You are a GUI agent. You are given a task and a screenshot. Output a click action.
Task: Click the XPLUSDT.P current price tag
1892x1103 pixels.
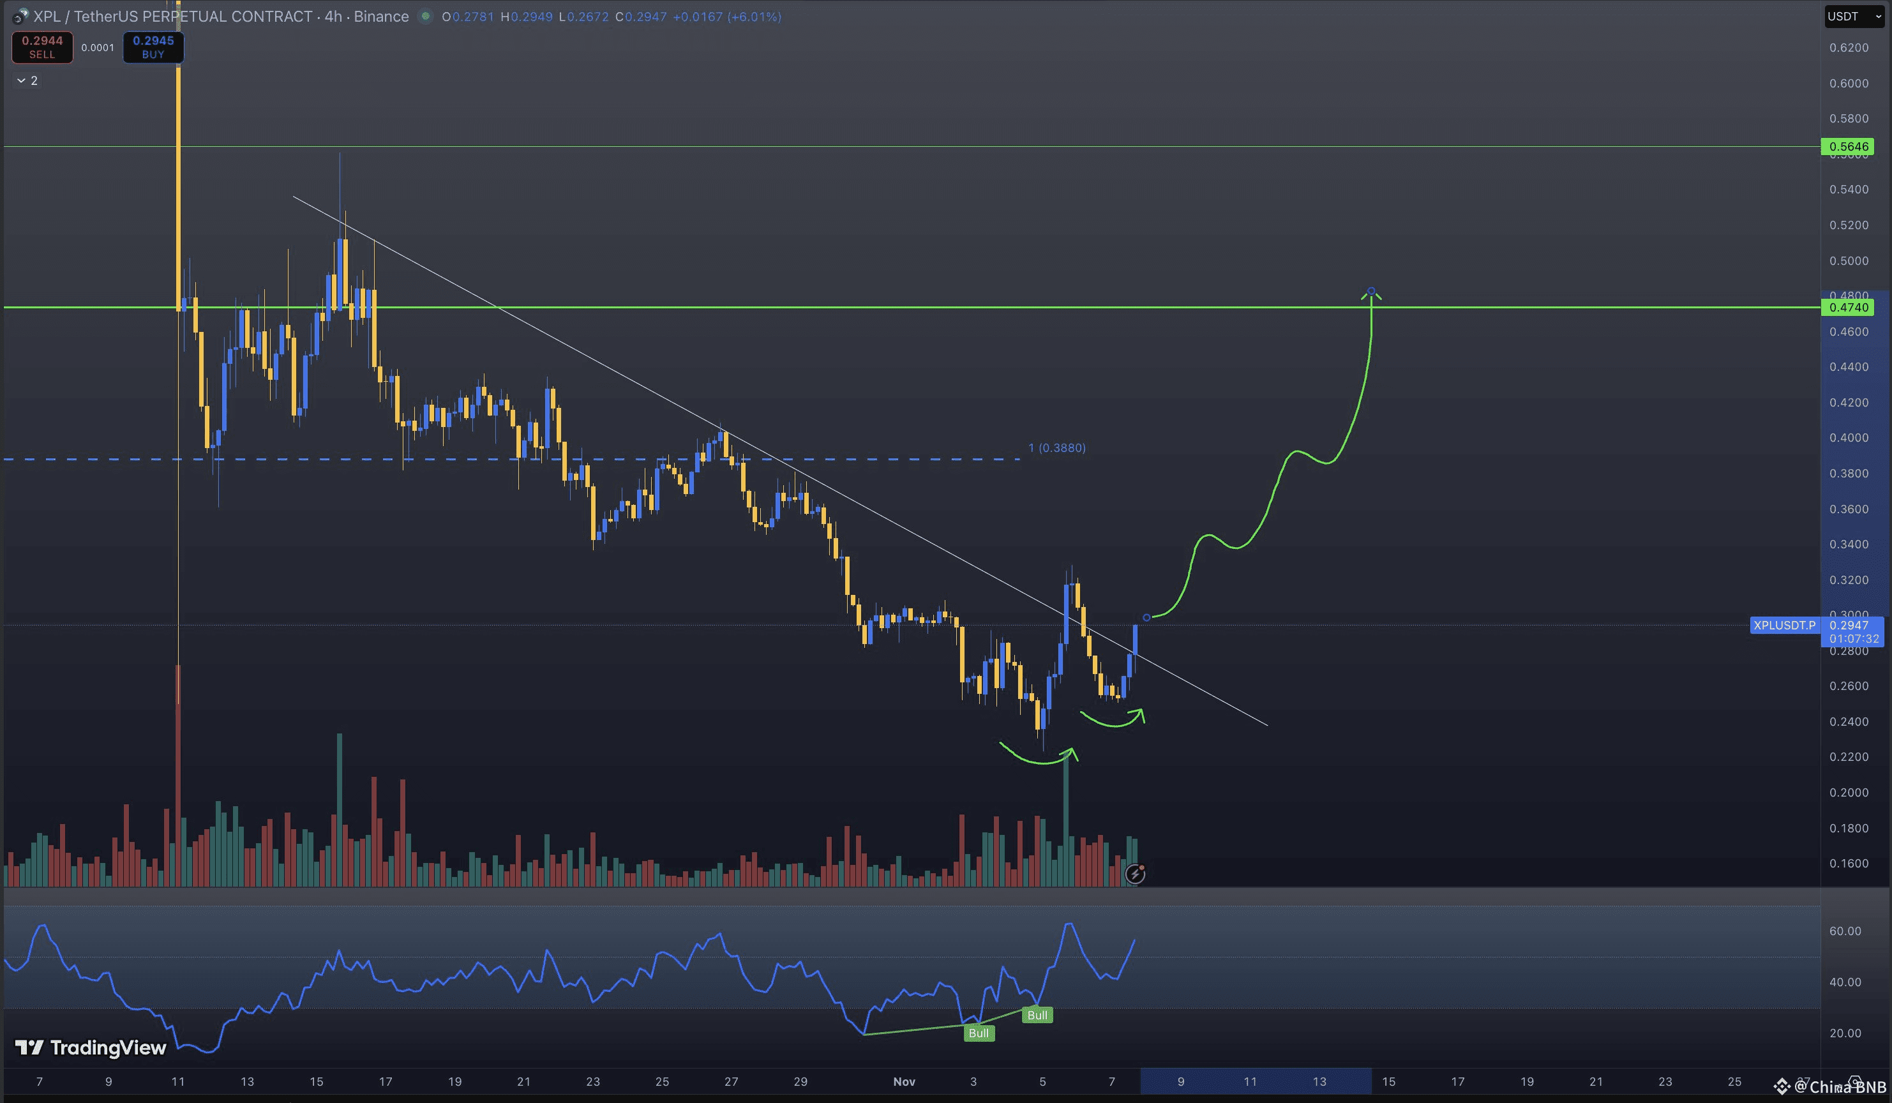[1784, 625]
